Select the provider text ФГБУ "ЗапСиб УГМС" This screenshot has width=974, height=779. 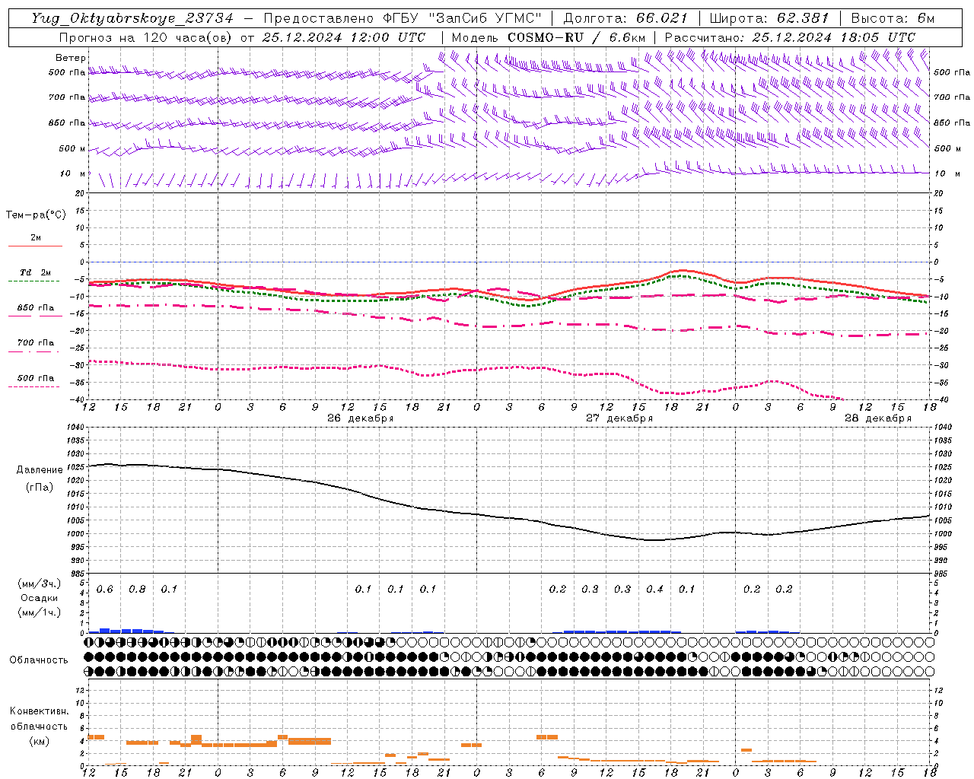[x=464, y=18]
